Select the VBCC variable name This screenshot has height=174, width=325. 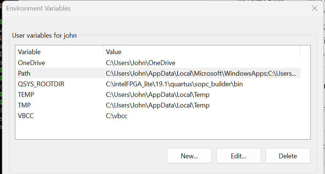pyautogui.click(x=25, y=116)
